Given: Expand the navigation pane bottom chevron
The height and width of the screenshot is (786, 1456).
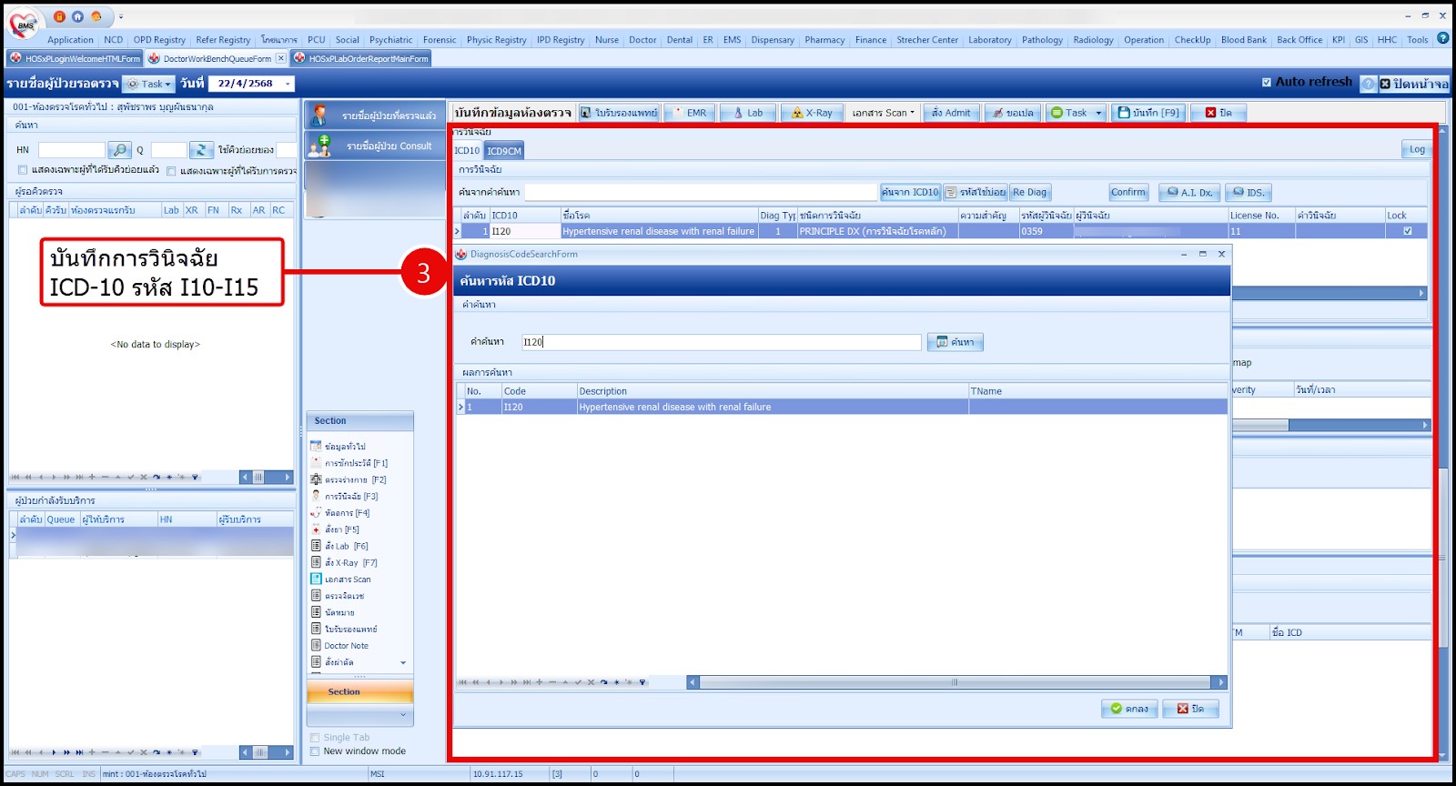Looking at the screenshot, I should (x=403, y=717).
